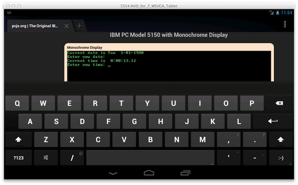Screen dimensions: 298x185
Task: Tap the O key on keyboard
Action: pos(226,103)
